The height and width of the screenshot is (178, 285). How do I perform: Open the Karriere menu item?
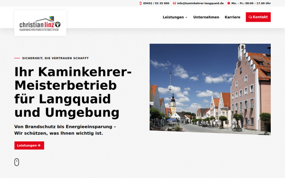pyautogui.click(x=232, y=17)
